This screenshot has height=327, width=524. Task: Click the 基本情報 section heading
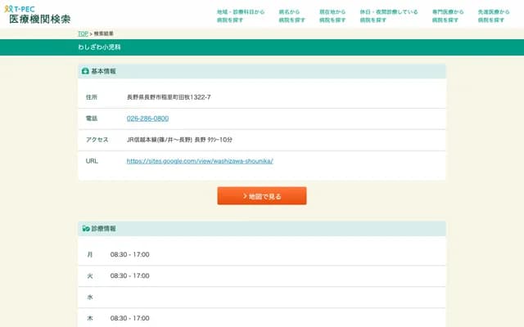[x=104, y=71]
